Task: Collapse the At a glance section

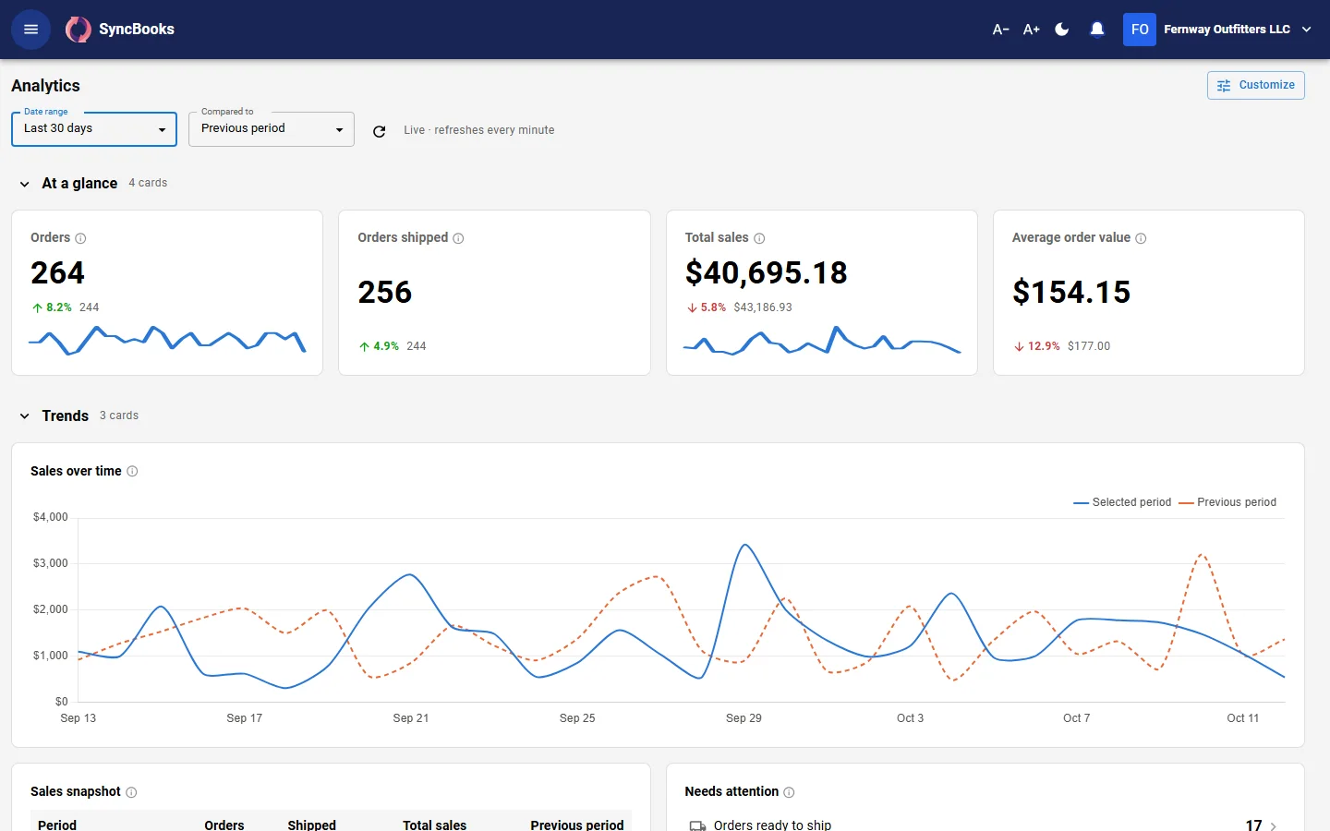Action: [x=25, y=184]
